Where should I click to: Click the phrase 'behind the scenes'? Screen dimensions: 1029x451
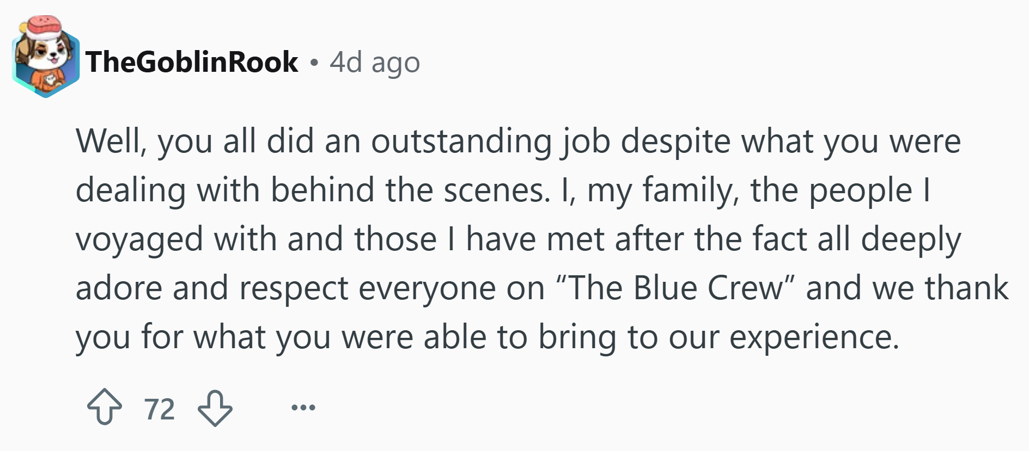pyautogui.click(x=410, y=190)
